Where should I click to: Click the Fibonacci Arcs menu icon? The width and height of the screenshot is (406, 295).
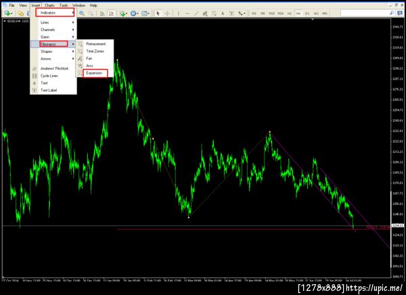point(81,66)
